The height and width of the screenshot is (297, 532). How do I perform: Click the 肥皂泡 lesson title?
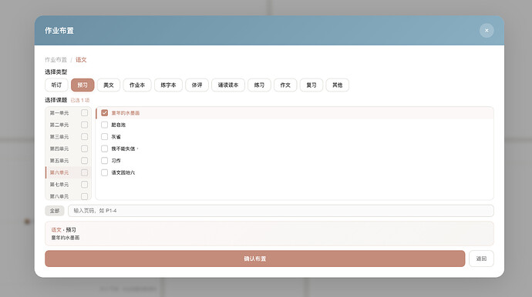point(119,125)
